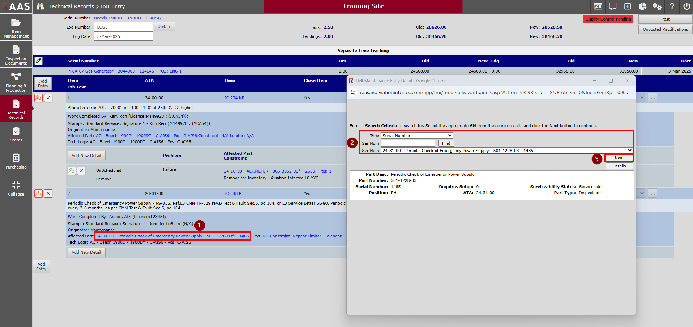693x327 pixels.
Task: Open Planning & Production in the sidebar
Action: click(16, 82)
